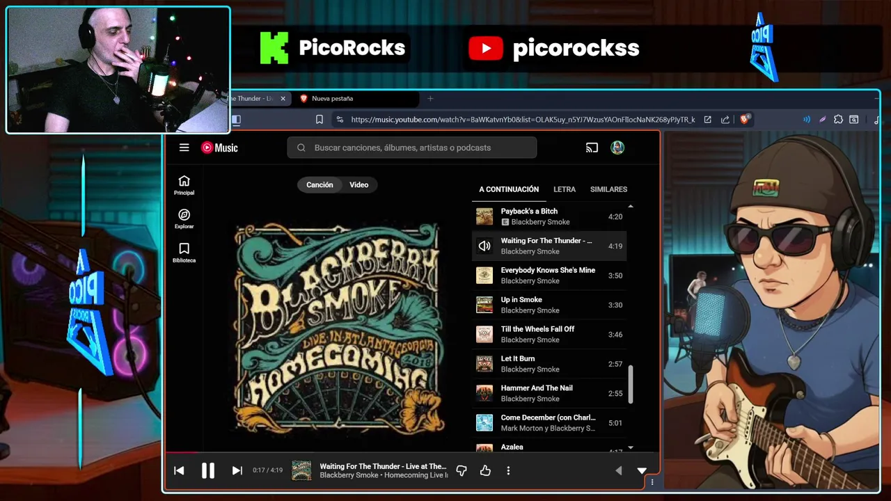This screenshot has width=891, height=501.
Task: Click the left triangle volume expander in player bar
Action: (x=618, y=471)
